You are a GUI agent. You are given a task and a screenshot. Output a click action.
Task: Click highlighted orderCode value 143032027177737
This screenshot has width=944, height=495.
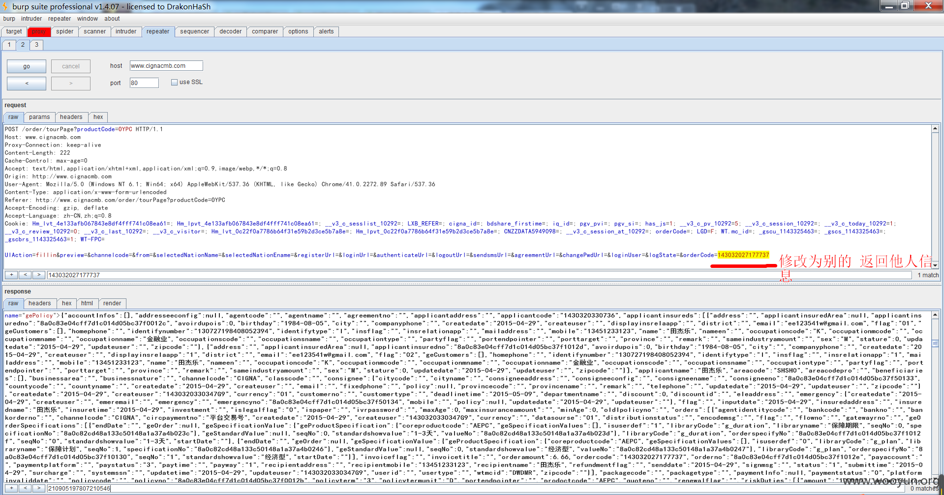743,255
